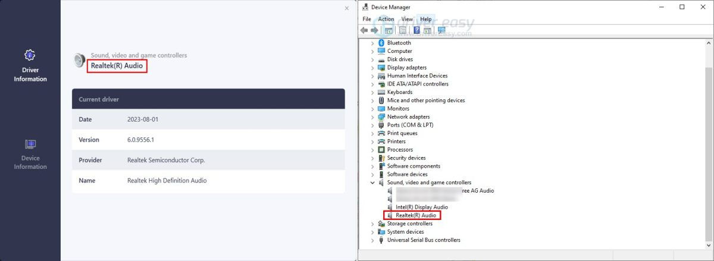Click the Forward arrow in Device Manager toolbar
The height and width of the screenshot is (261, 714).
(x=374, y=30)
